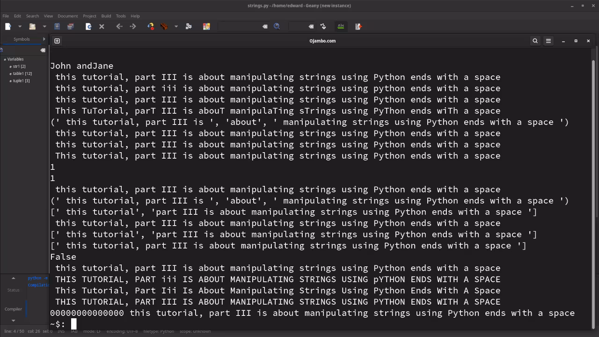Screen dimensions: 599x337
Task: Click the message tabs up arrow
Action: pyautogui.click(x=13, y=278)
